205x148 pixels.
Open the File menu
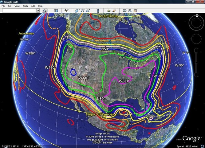(3, 6)
